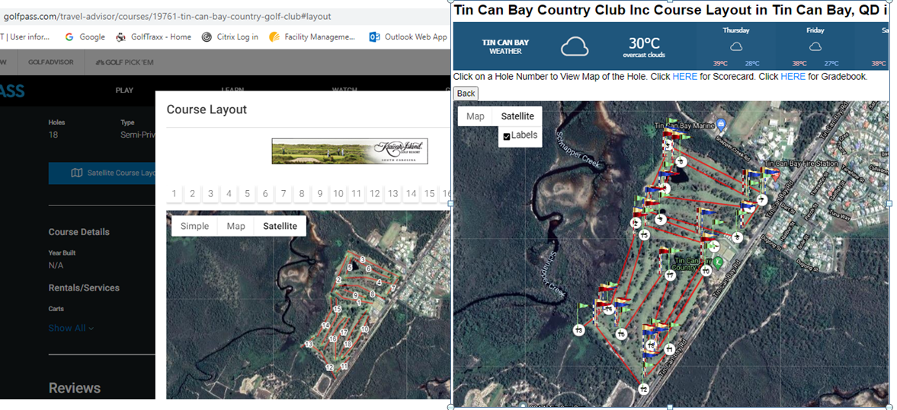The width and height of the screenshot is (897, 410).
Task: Click hole 12 marker on the GolfPass map
Action: [x=329, y=367]
